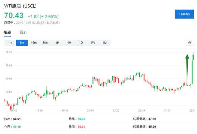Image resolution: width=197 pixels, height=134 pixels.
Task: Click the 18:05 time axis label
Action: [x=39, y=111]
